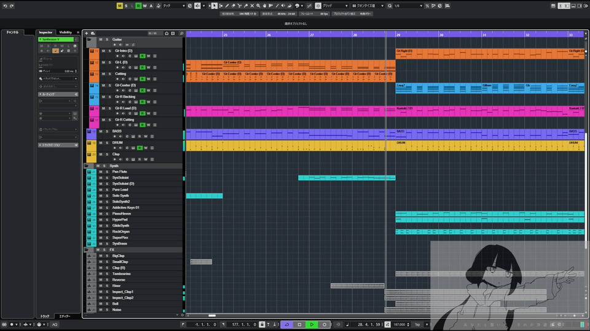
Task: Disable read automation on Cutting track
Action: click(142, 79)
